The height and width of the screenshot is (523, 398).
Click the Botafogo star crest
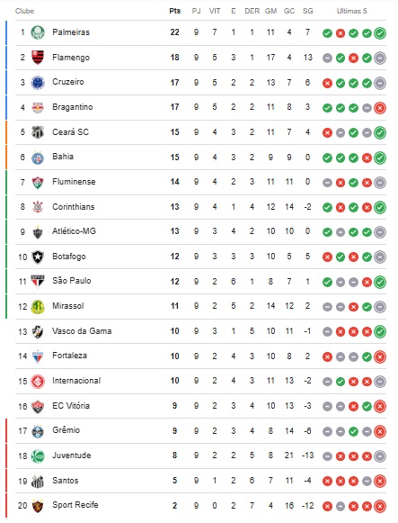click(38, 257)
